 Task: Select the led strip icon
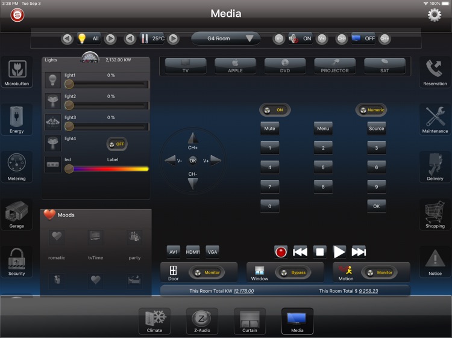pos(53,164)
